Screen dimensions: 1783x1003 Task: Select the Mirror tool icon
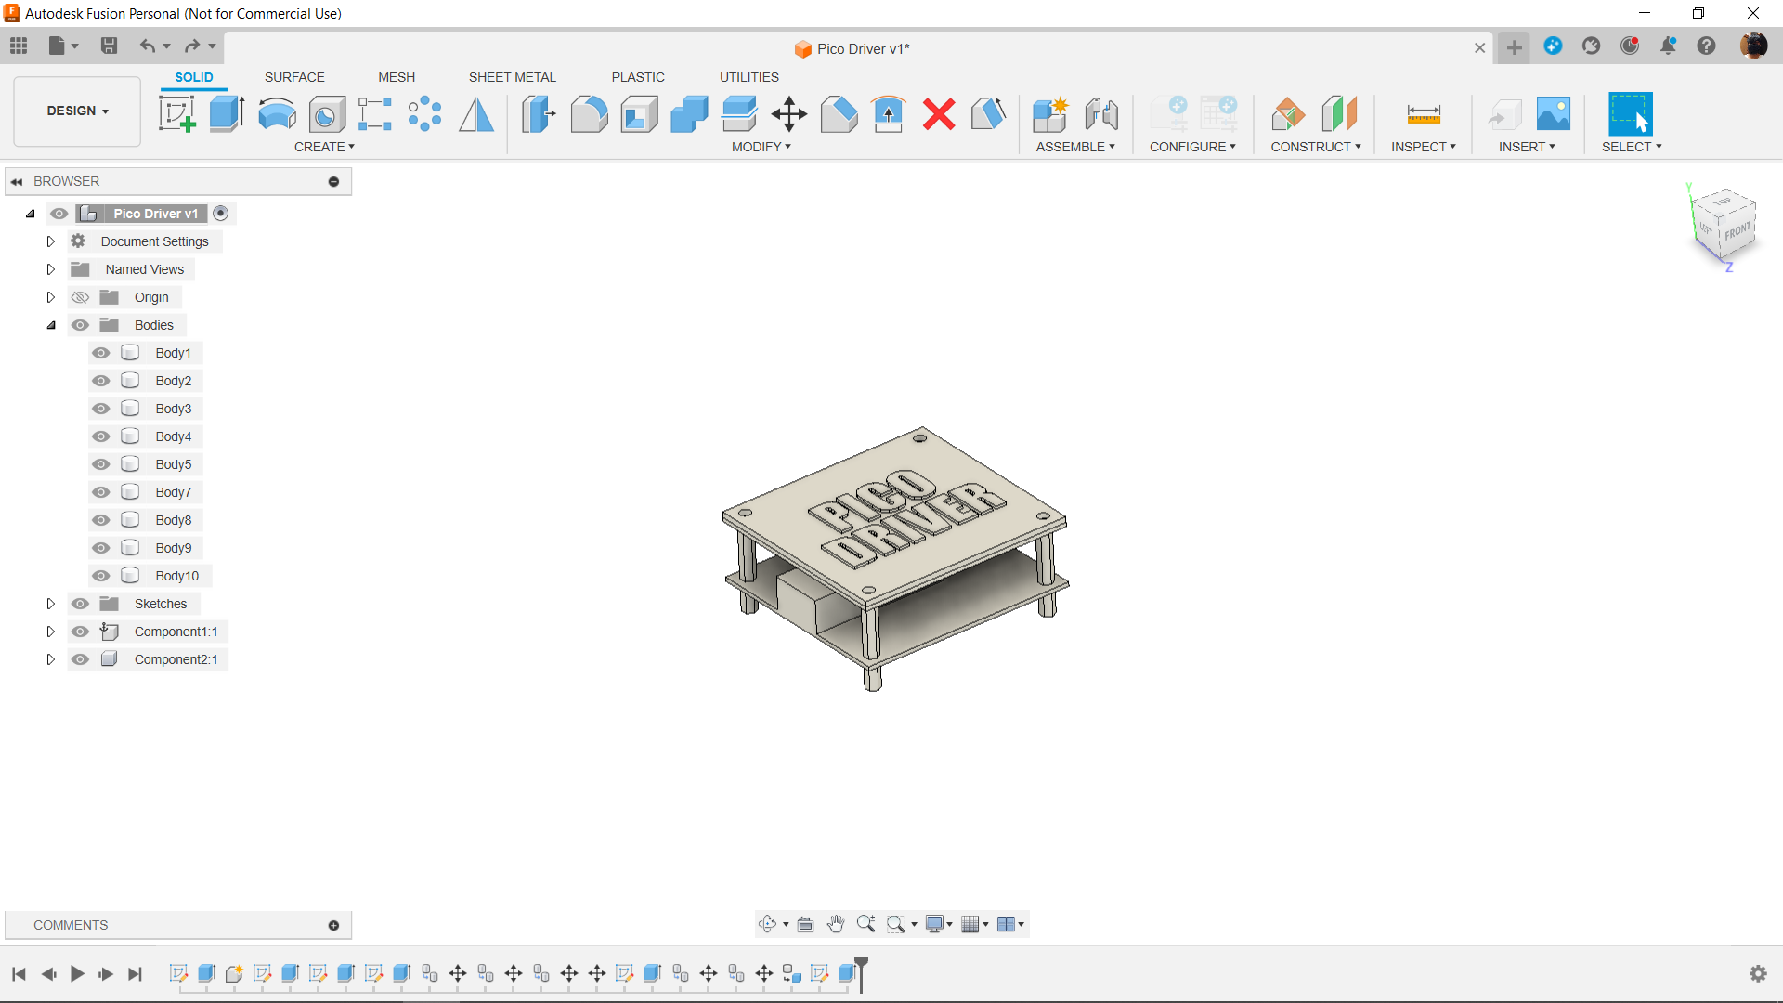[x=476, y=114]
